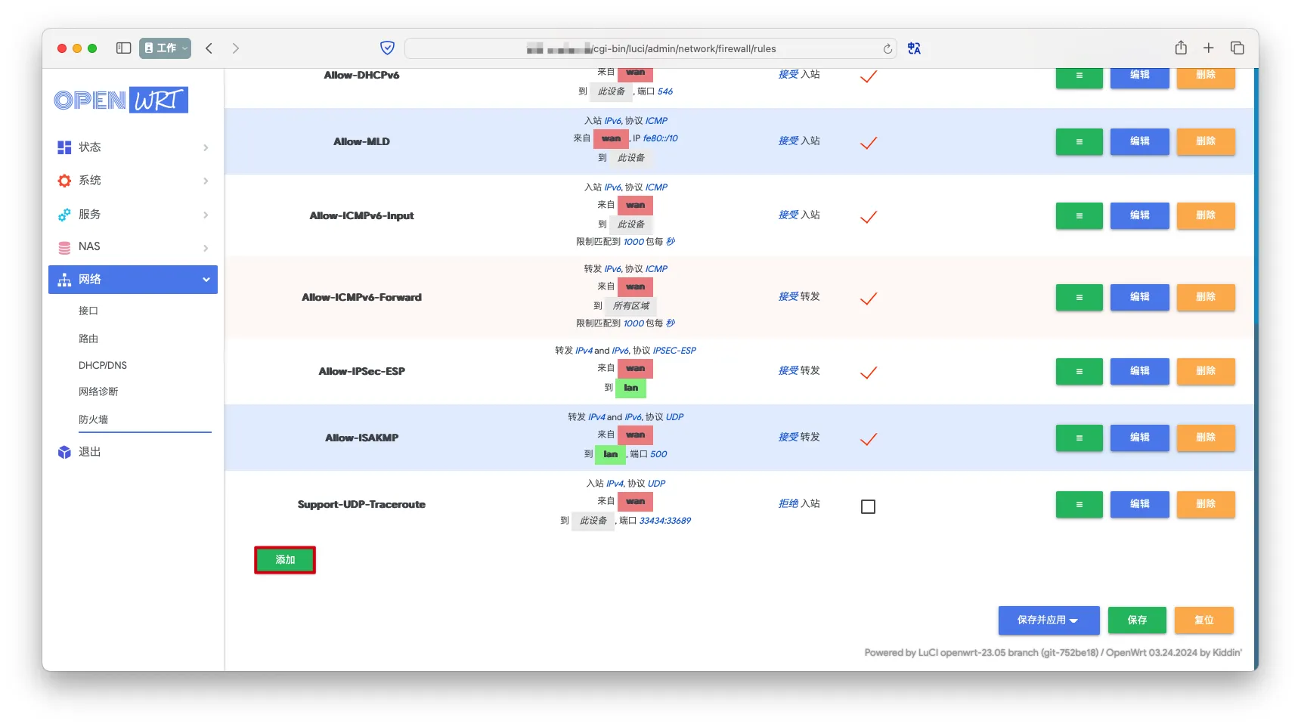Click the translate page icon
The image size is (1301, 727).
point(914,48)
